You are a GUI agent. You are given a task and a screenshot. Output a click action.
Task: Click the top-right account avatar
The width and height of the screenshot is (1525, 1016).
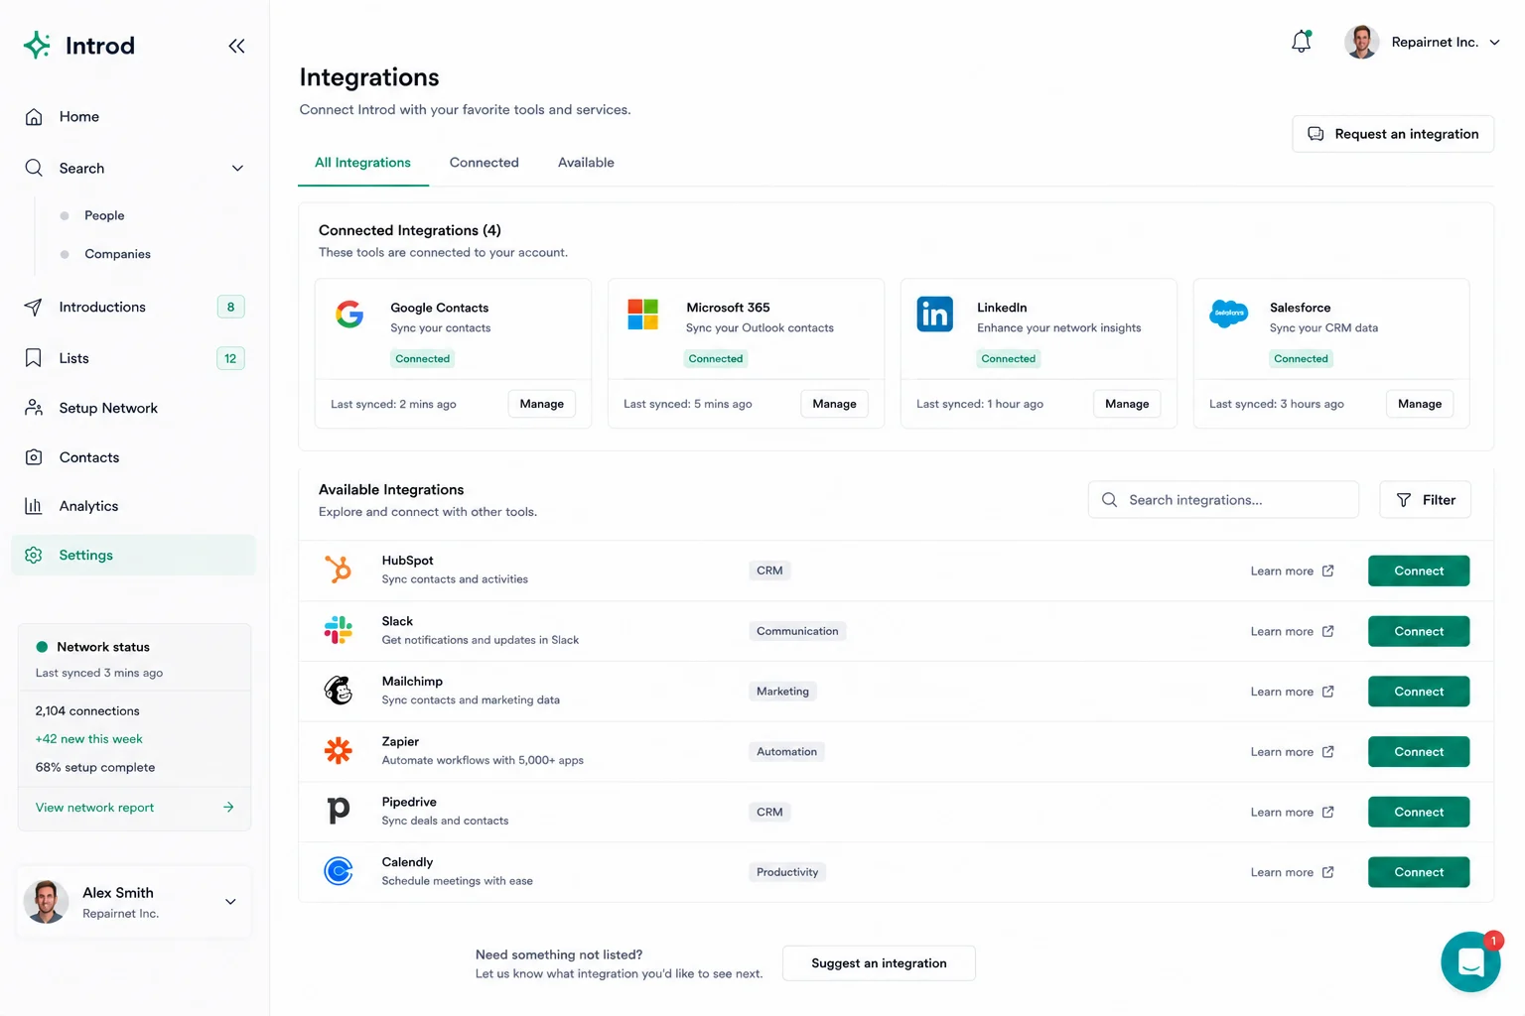[1361, 42]
